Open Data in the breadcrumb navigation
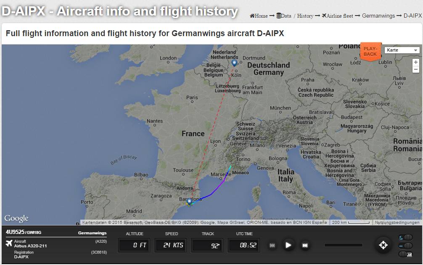This screenshot has height=265, width=423. pyautogui.click(x=284, y=16)
